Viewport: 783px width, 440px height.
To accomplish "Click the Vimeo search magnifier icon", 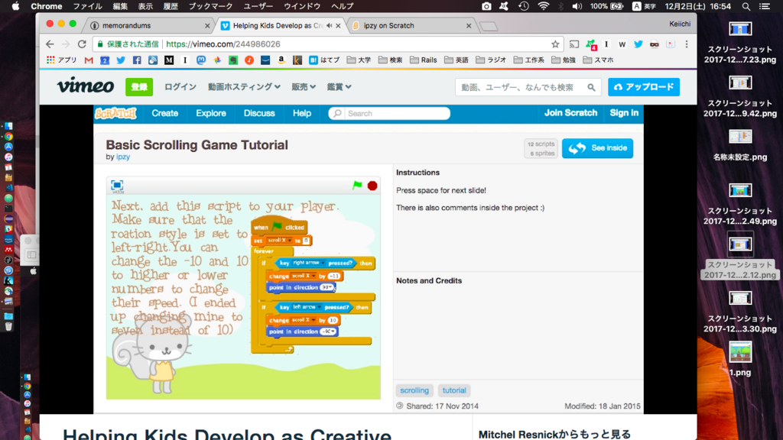I will (591, 87).
